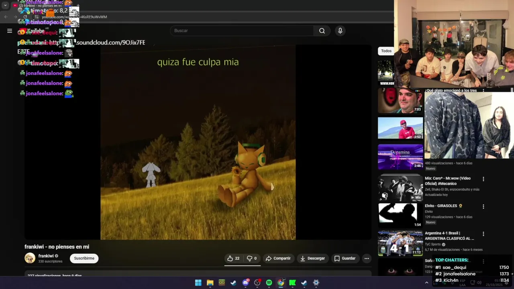Image resolution: width=514 pixels, height=289 pixels.
Task: Open OBS from the taskbar
Action: (257, 283)
